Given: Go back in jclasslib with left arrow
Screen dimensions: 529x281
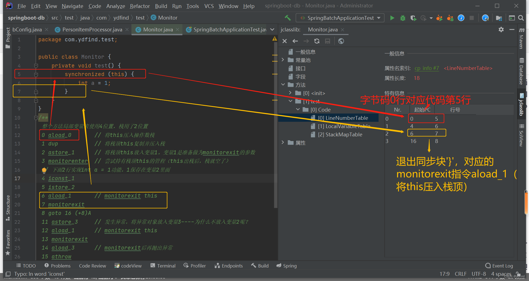Looking at the screenshot, I should click(x=295, y=41).
